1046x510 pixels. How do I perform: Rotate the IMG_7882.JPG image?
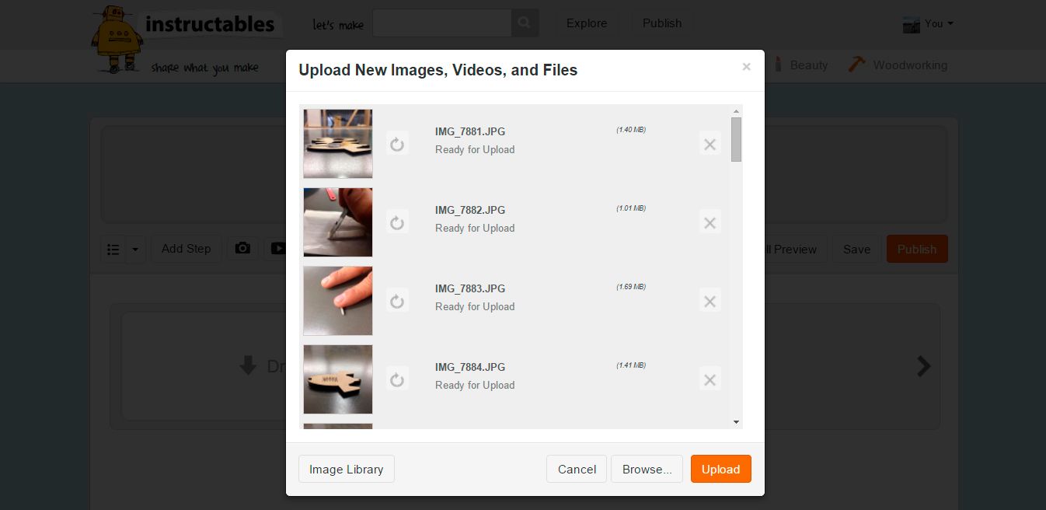[397, 222]
